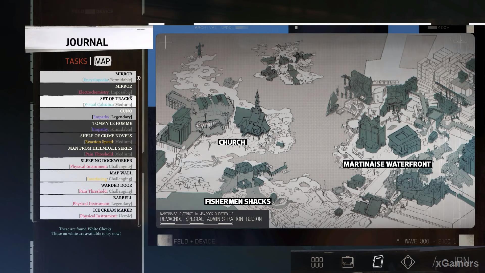Click the CHURCH label on the map
The width and height of the screenshot is (485, 273).
tap(232, 142)
